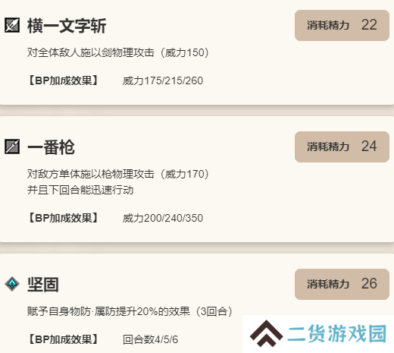Select the 坚固 skill title
This screenshot has width=394, height=353.
(43, 285)
